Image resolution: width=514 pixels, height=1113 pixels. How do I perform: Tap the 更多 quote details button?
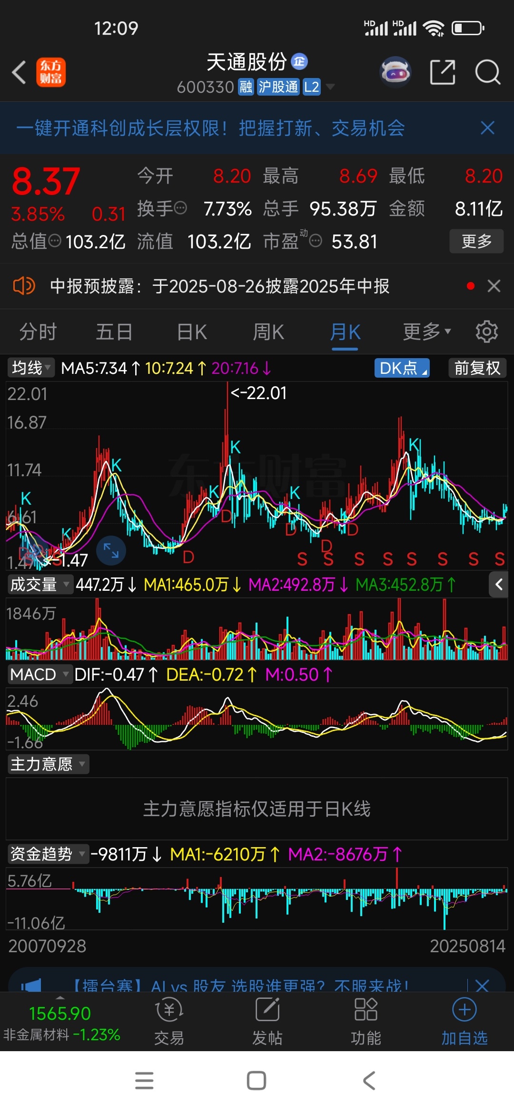[x=476, y=241]
